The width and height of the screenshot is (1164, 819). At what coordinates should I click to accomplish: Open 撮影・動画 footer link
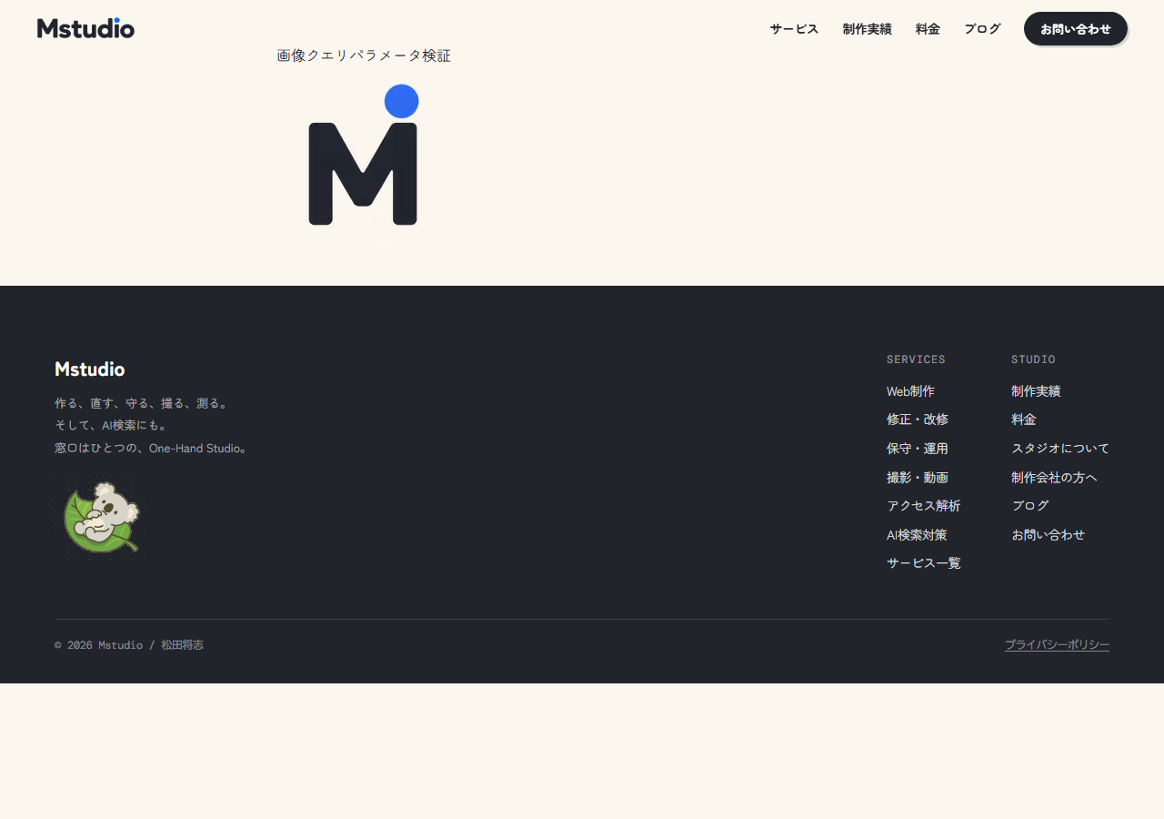pyautogui.click(x=918, y=478)
